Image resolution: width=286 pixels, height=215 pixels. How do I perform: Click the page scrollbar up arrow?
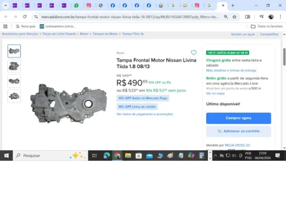click(284, 34)
